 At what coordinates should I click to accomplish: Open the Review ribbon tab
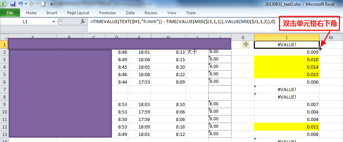pos(151,13)
